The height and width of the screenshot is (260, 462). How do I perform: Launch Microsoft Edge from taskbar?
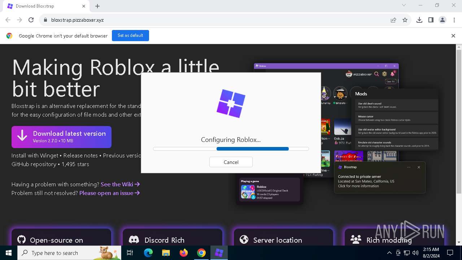tap(148, 253)
